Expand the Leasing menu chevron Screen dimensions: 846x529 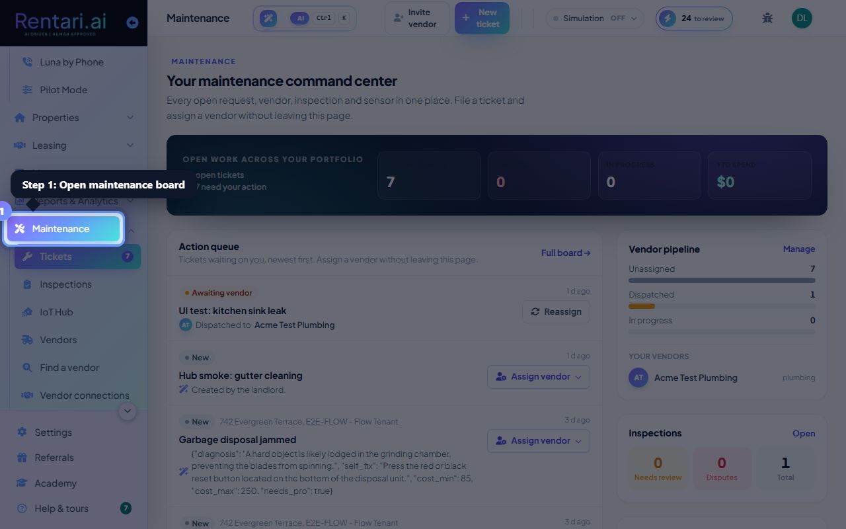point(130,145)
